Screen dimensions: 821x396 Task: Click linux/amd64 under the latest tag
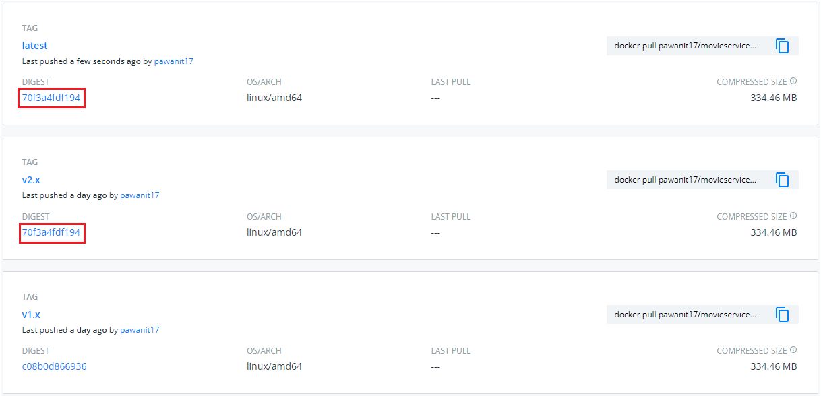click(274, 98)
